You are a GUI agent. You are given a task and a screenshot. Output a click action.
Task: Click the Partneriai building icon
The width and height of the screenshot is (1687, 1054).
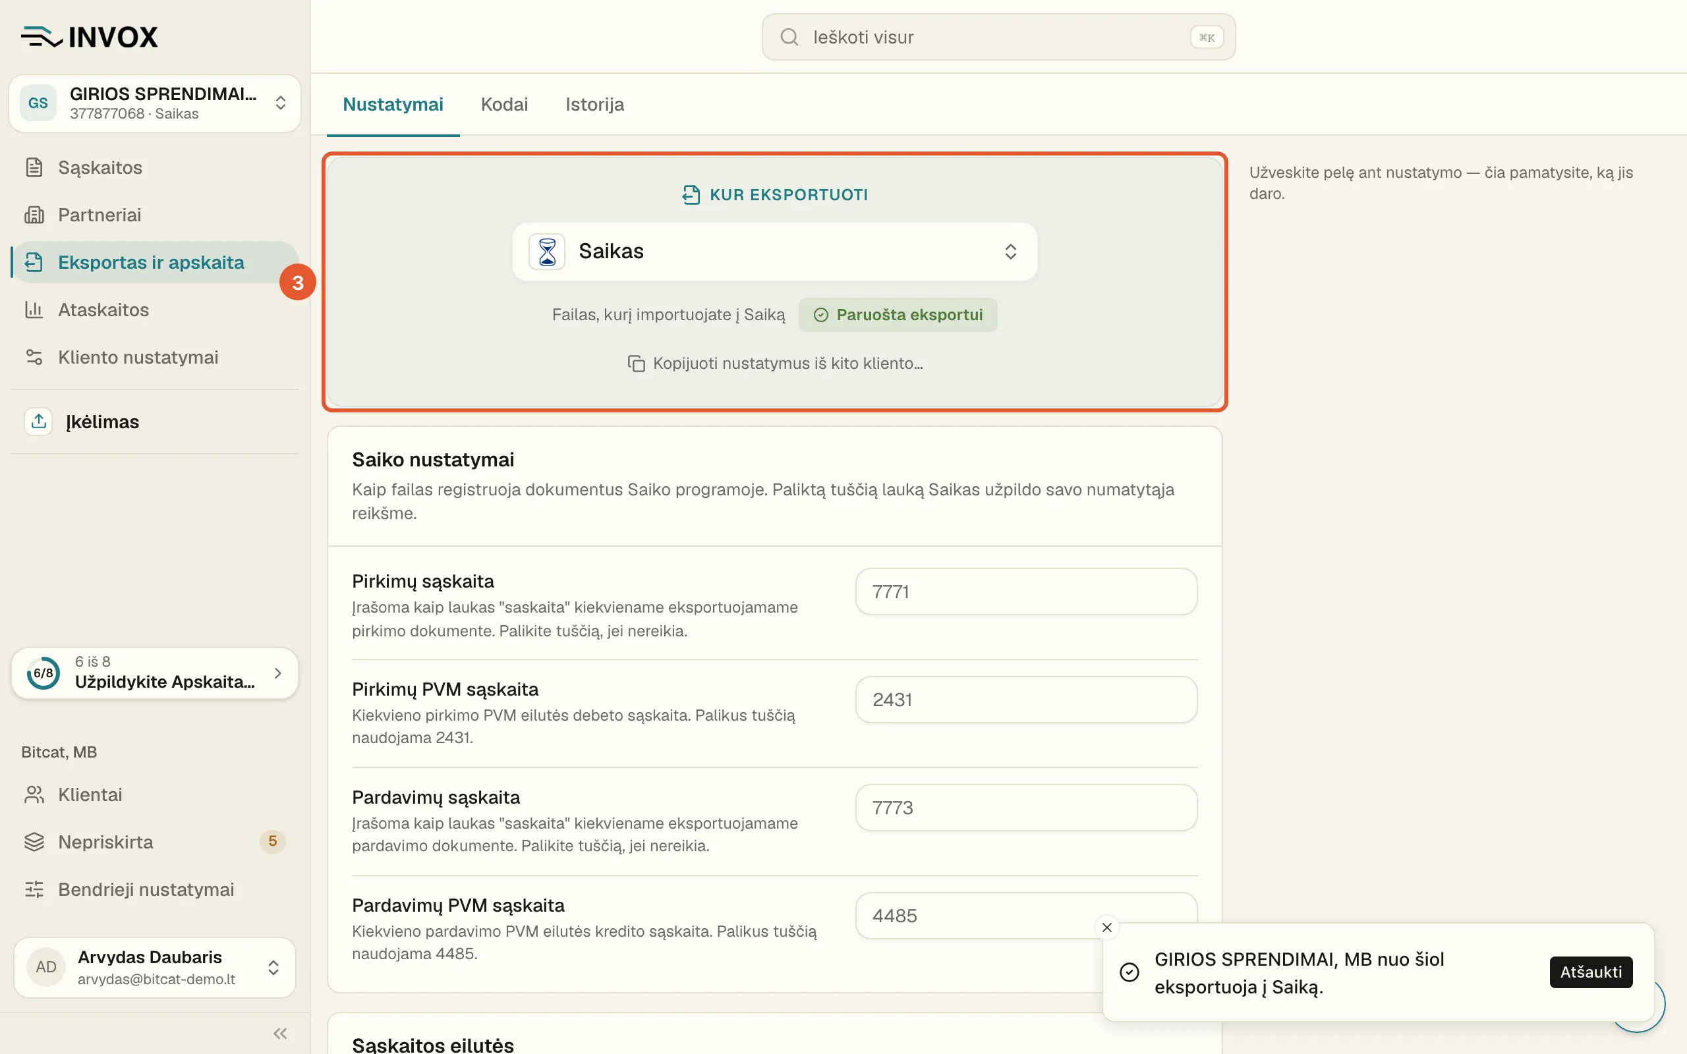[x=34, y=215]
